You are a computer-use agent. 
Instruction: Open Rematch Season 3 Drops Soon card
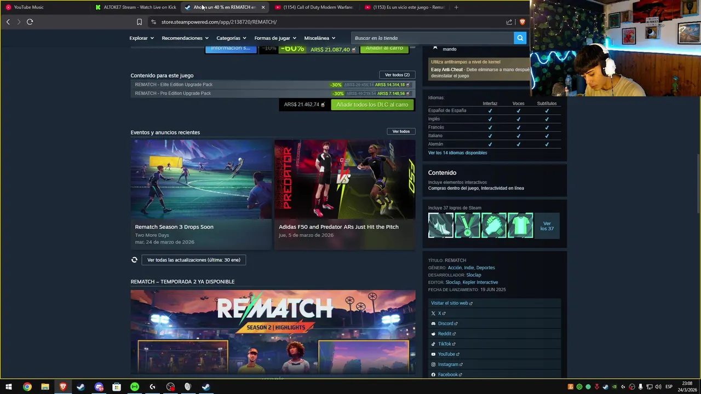pyautogui.click(x=201, y=194)
